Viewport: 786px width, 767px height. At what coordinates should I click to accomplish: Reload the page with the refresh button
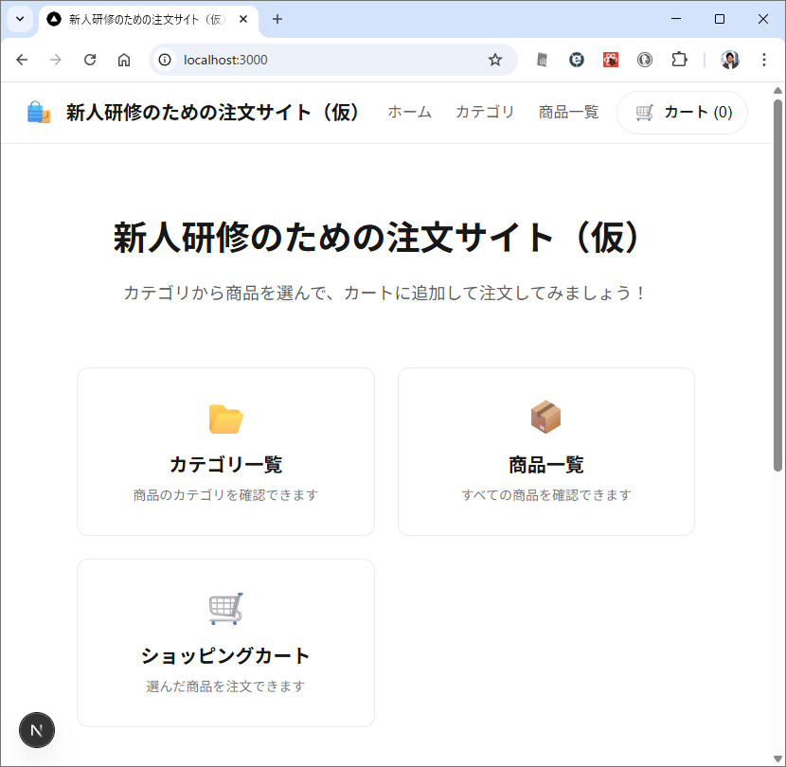click(90, 60)
